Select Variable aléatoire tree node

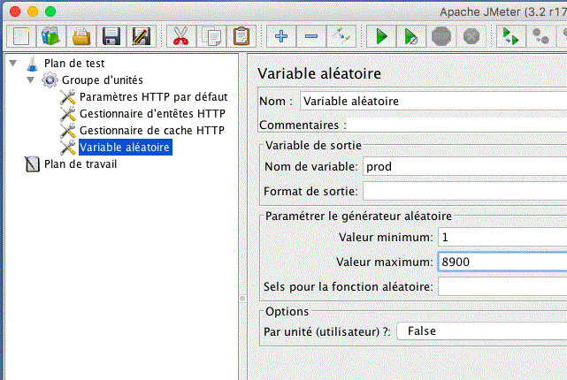(x=125, y=148)
